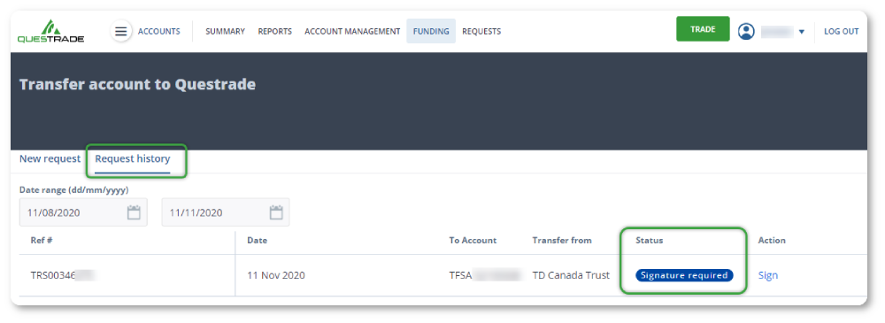
Task: Select Account Management in the navigation
Action: (352, 32)
